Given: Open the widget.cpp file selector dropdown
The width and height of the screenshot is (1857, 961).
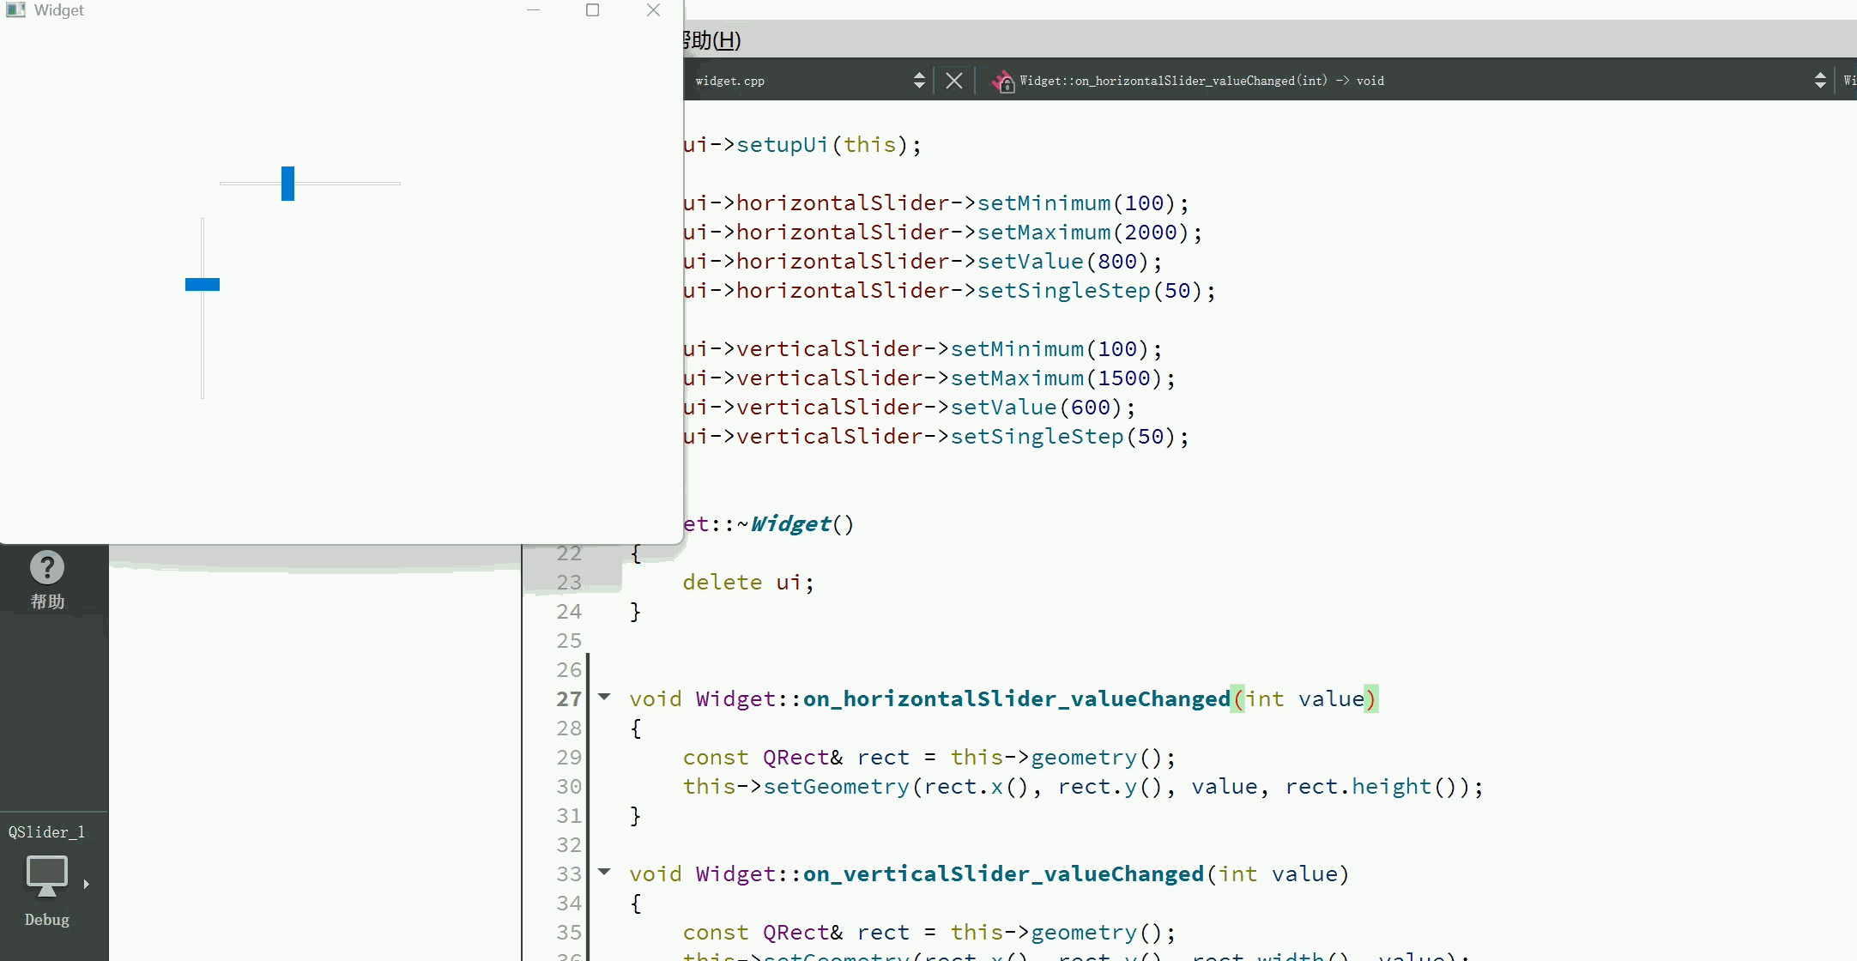Looking at the screenshot, I should tap(919, 81).
